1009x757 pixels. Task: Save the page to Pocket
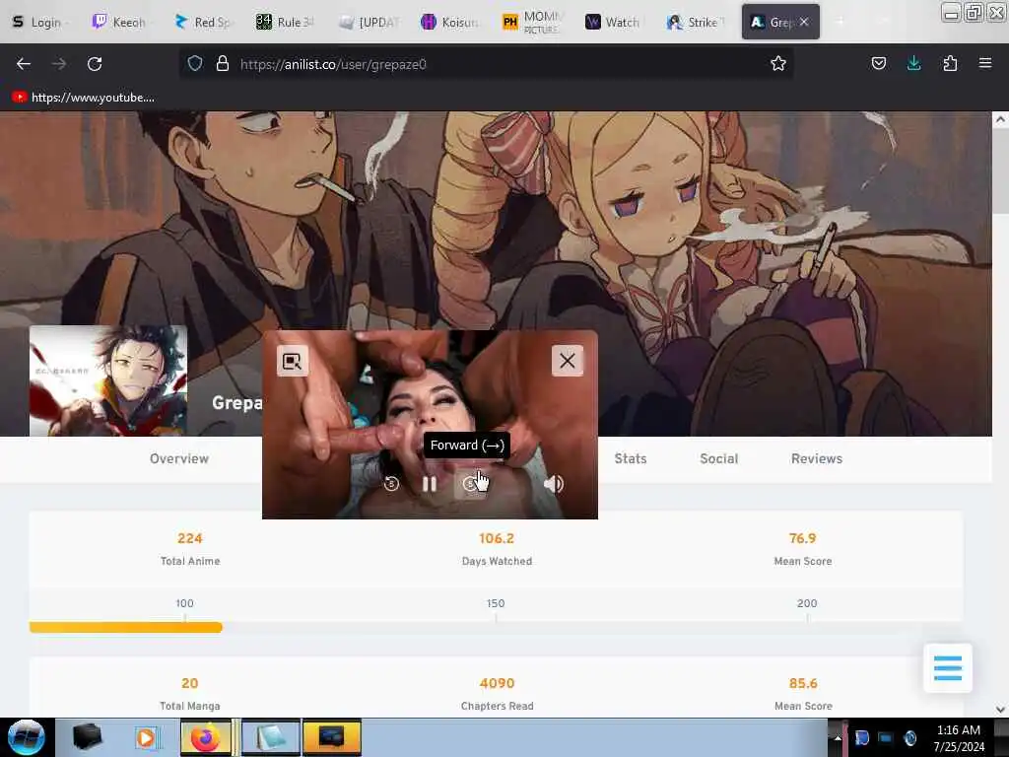[878, 64]
